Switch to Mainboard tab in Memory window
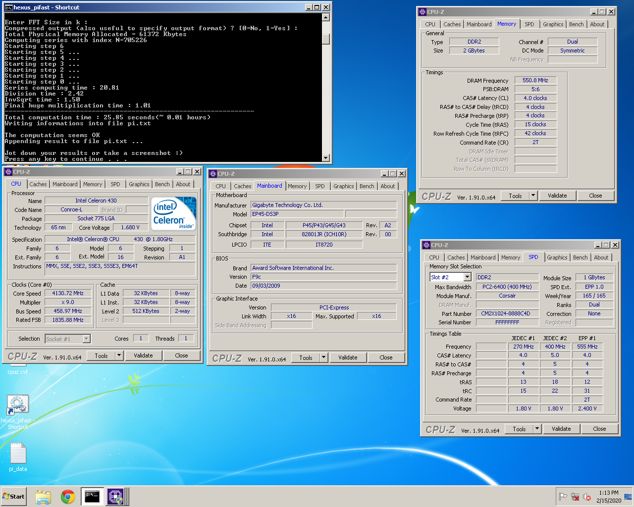 click(479, 24)
